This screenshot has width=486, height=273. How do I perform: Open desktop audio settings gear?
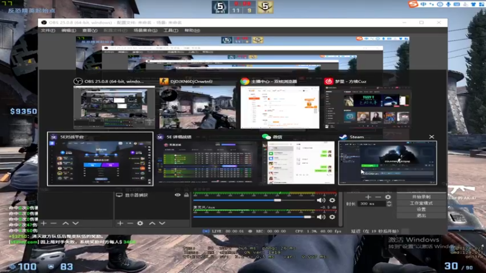(332, 200)
